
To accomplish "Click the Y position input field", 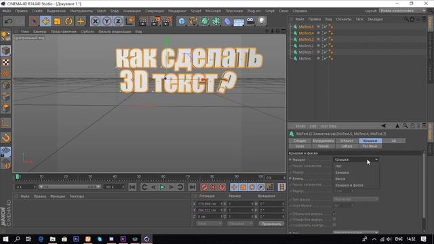I will coord(210,210).
